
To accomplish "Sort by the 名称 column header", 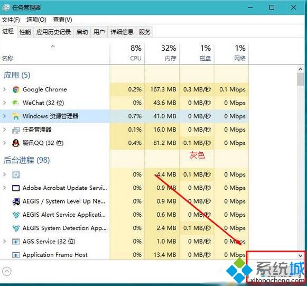I will pos(55,53).
